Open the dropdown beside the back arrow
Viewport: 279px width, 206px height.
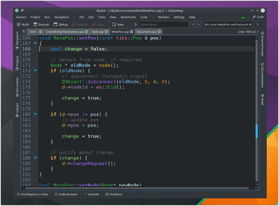pos(199,24)
